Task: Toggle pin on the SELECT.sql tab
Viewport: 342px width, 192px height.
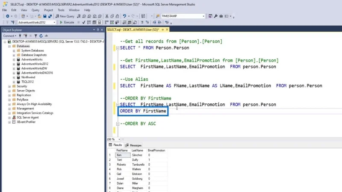Action: 163,30
